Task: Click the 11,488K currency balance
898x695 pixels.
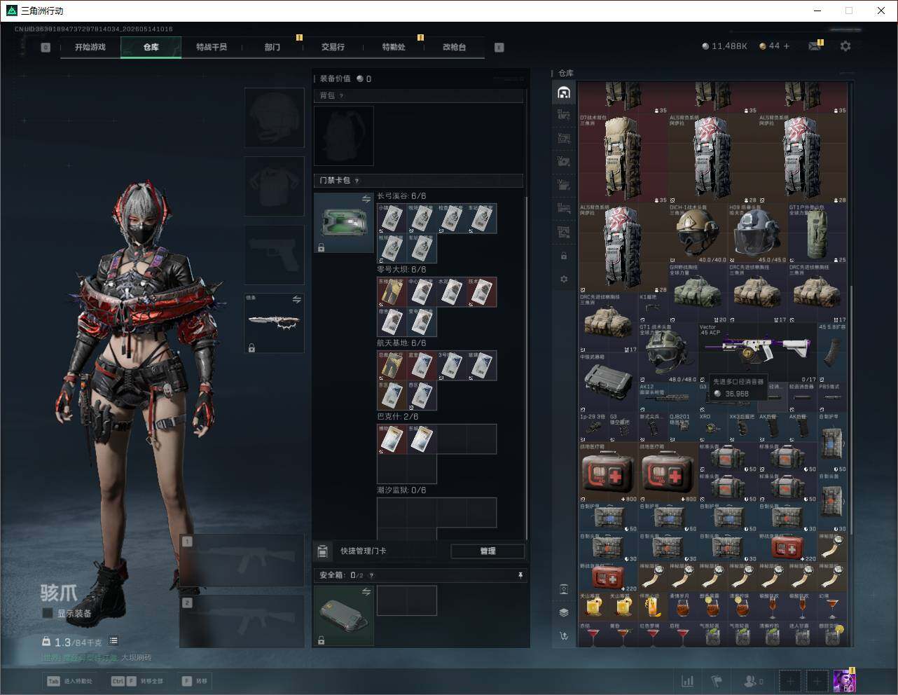Action: click(x=725, y=46)
